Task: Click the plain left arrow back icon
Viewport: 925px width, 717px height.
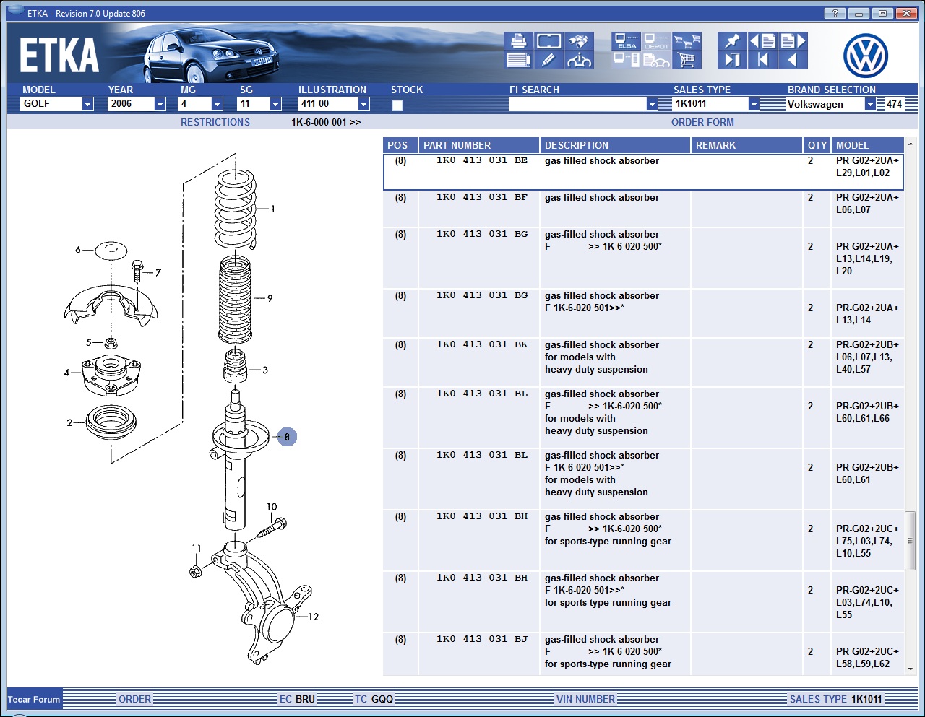Action: 793,60
